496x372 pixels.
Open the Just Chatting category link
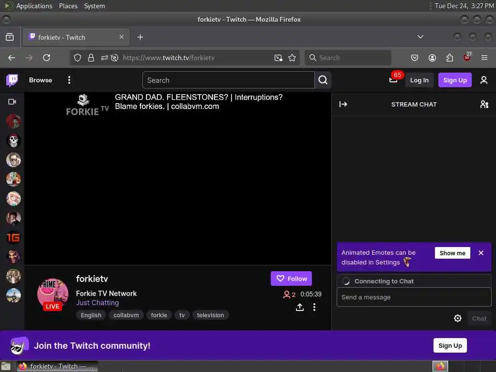pyautogui.click(x=97, y=303)
